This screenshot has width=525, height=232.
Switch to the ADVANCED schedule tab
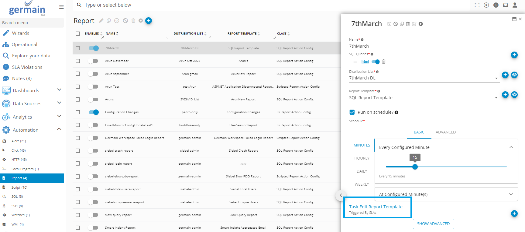click(x=445, y=132)
